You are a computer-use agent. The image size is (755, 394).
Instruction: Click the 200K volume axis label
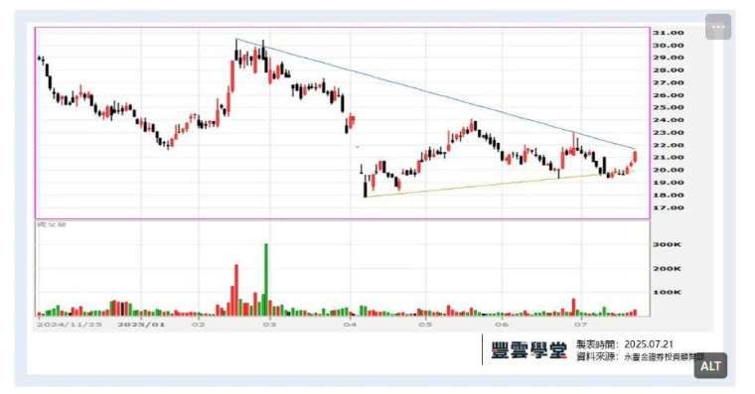click(x=667, y=268)
